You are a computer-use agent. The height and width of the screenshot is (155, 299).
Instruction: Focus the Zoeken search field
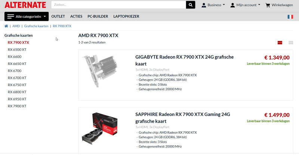tap(118, 5)
